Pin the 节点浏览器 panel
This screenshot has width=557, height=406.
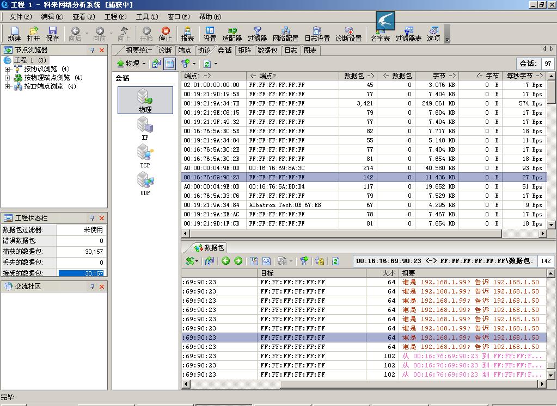click(x=92, y=50)
